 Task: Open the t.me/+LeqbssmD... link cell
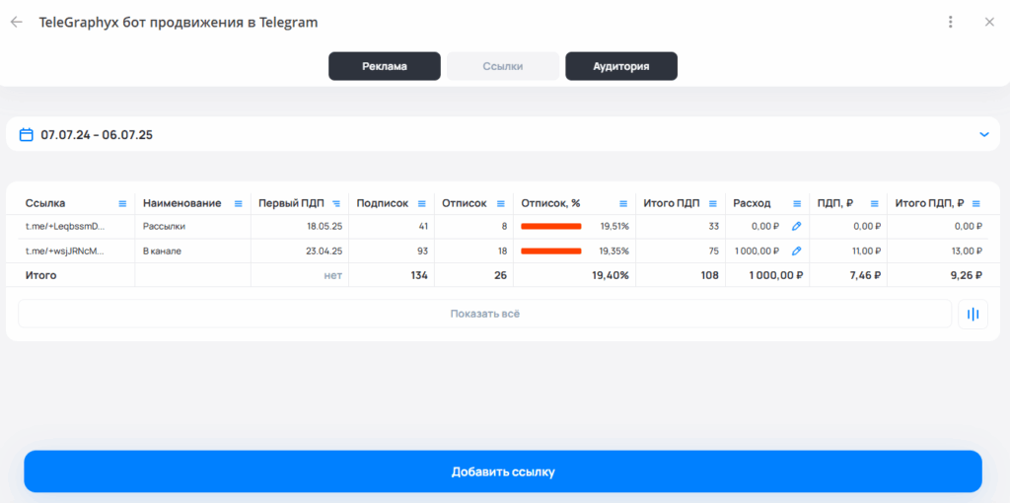tap(64, 226)
